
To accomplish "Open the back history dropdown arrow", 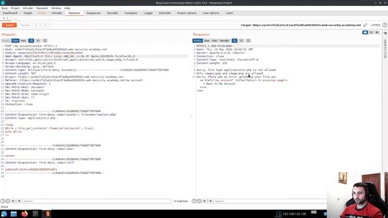I will click(41, 25).
